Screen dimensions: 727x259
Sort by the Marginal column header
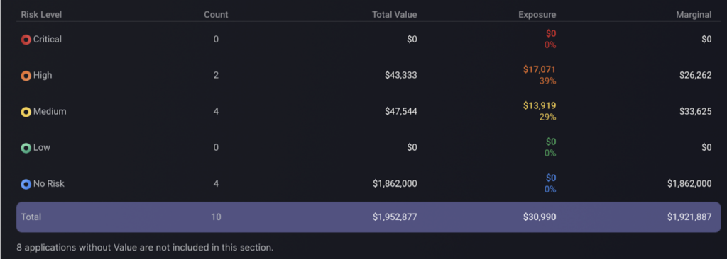(x=694, y=15)
